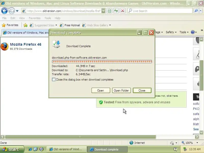Image resolution: width=204 pixels, height=153 pixels.
Task: Click the vertical scrollbar down arrow
Action: pos(201,132)
